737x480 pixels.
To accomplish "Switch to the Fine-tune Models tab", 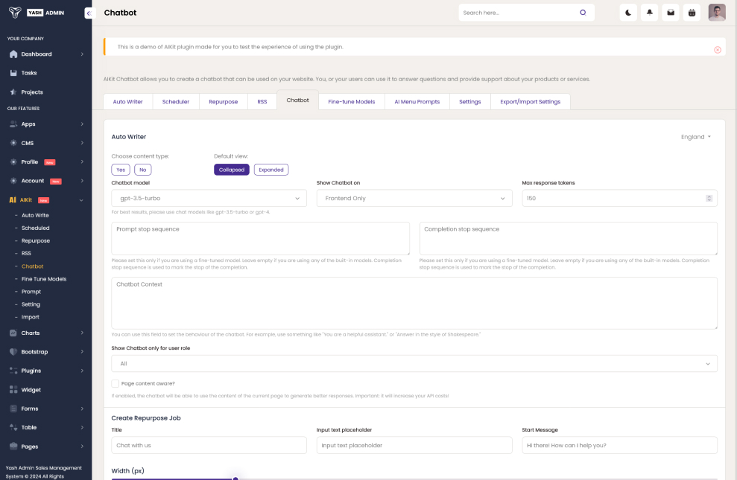I will tap(352, 102).
